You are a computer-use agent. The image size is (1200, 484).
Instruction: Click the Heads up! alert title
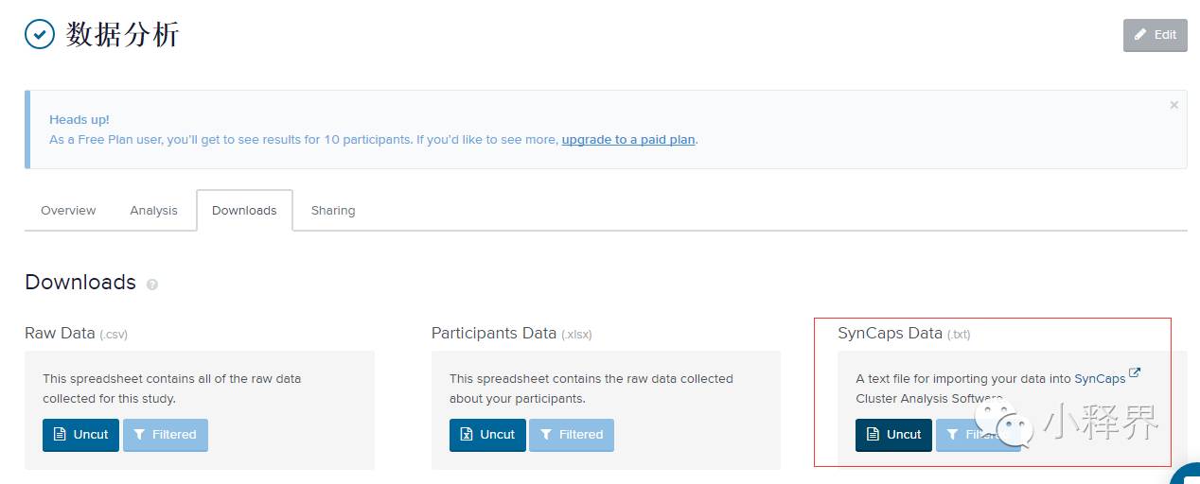(79, 120)
